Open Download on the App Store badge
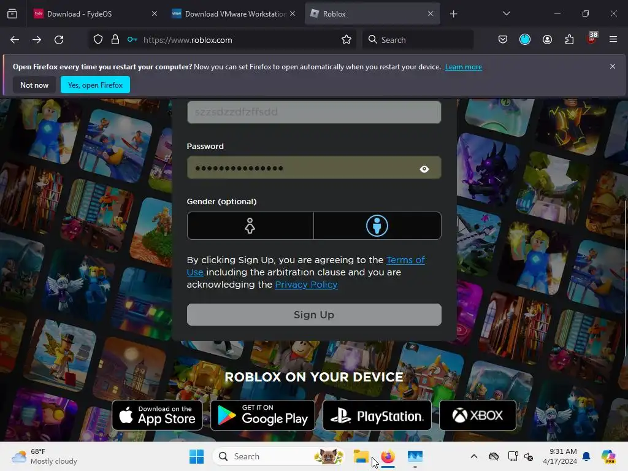The image size is (628, 471). (x=158, y=415)
